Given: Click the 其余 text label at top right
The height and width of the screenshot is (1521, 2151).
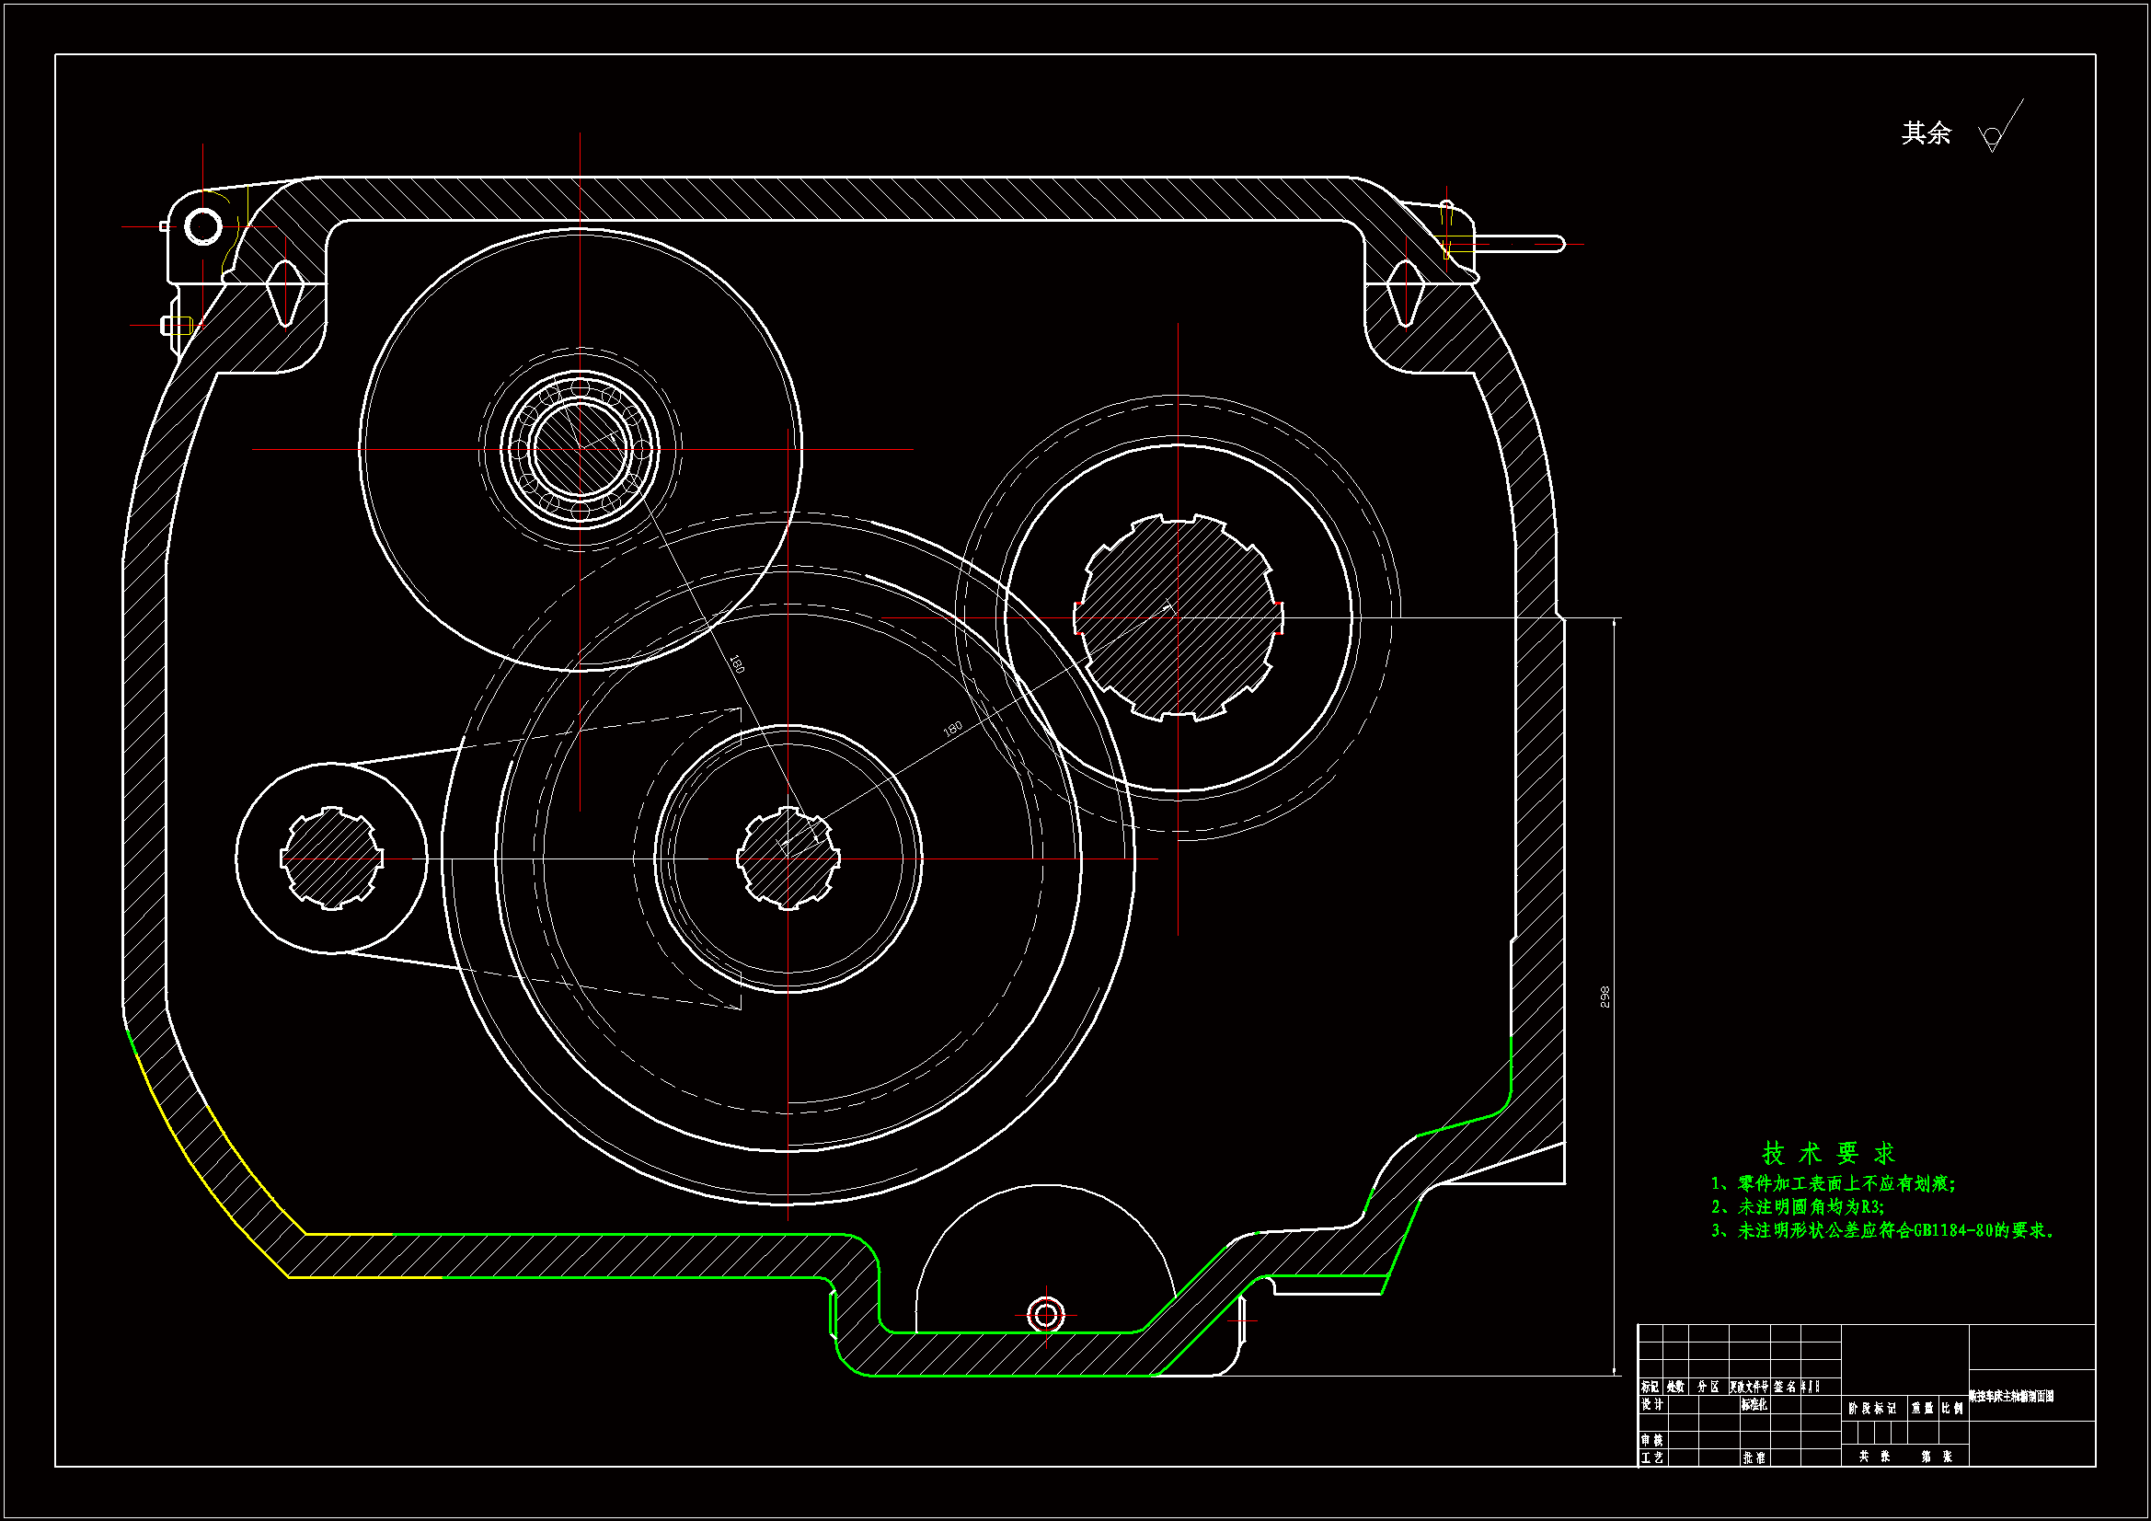Looking at the screenshot, I should (x=1926, y=133).
